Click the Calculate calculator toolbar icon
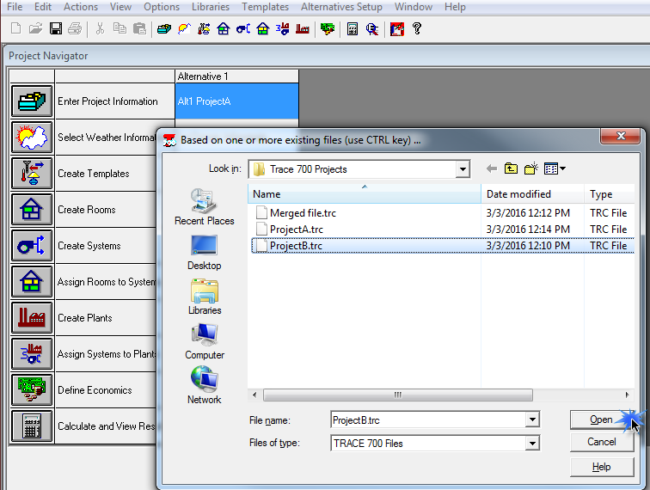650x490 pixels. 353,29
